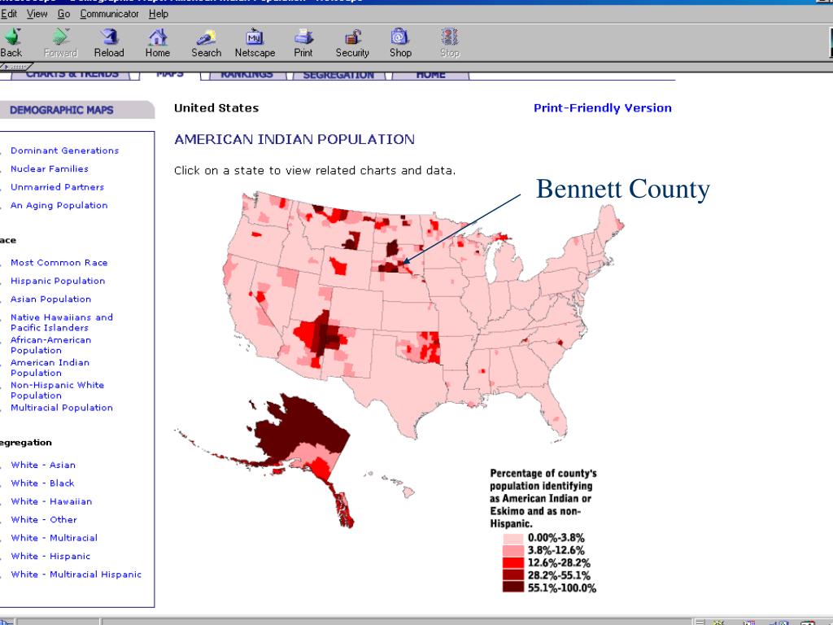Click the 3.8%-12.6% legend swatch
Viewport: 833px width, 625px height.
point(513,551)
